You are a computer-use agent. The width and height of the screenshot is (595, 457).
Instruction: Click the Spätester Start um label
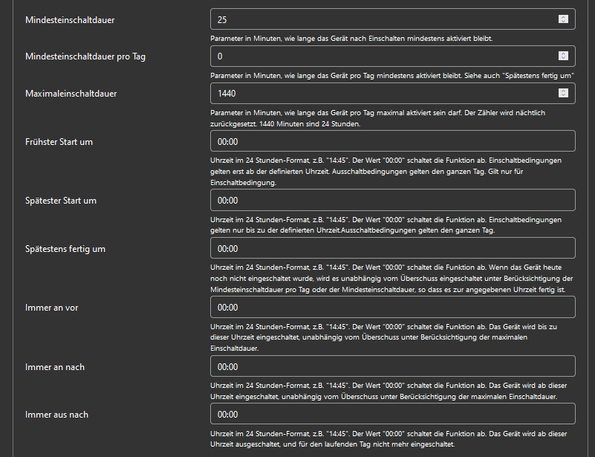[61, 201]
